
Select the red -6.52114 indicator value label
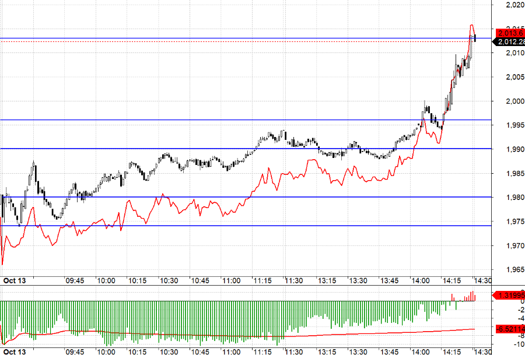coord(510,329)
